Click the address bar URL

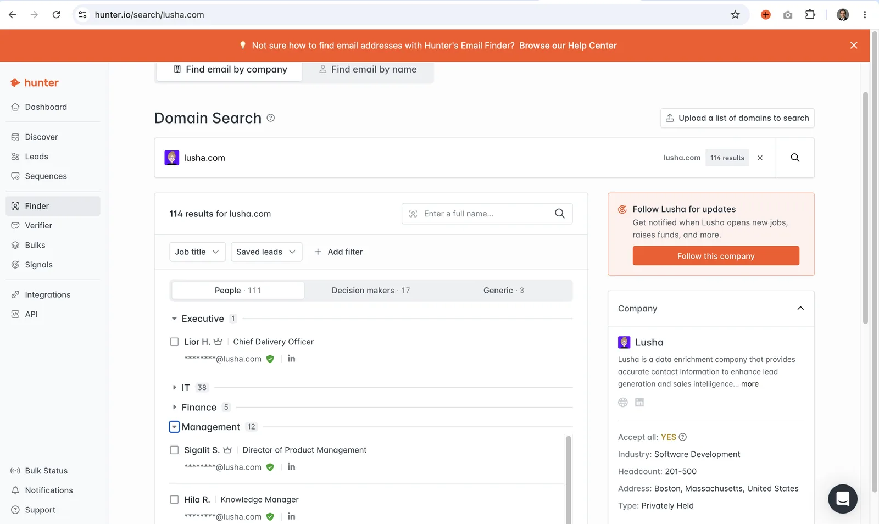[149, 15]
